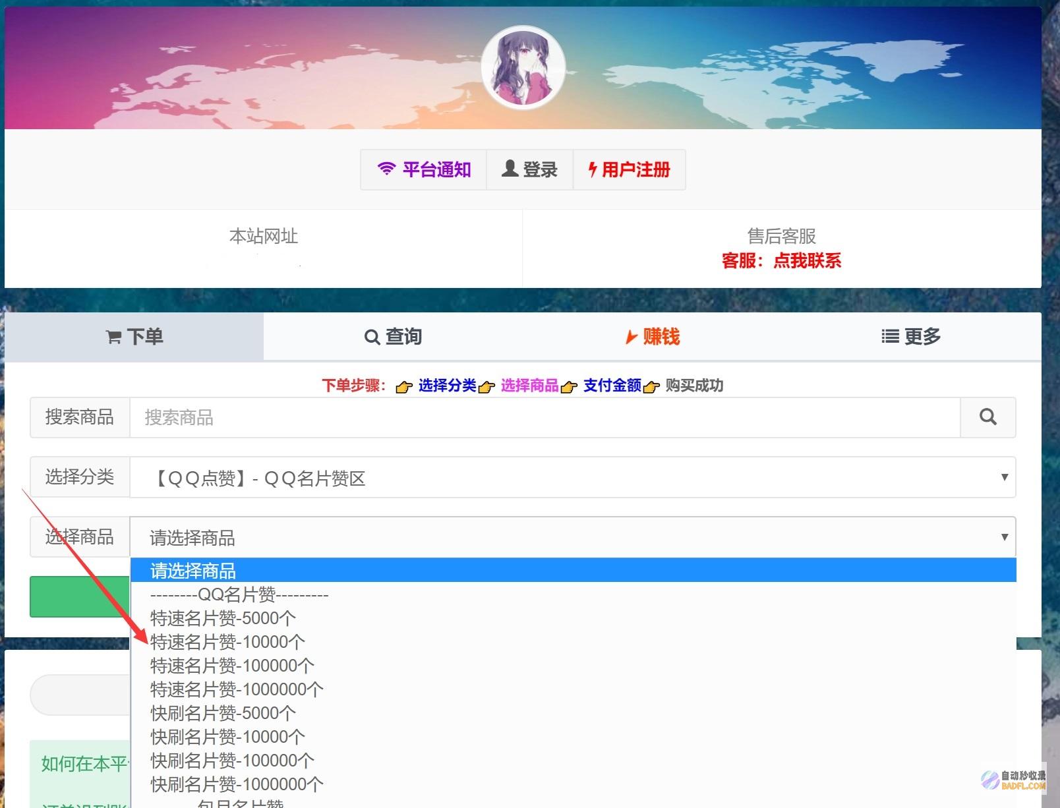The width and height of the screenshot is (1060, 808).
Task: Click the user silhouette icon beside 登录
Action: tap(510, 169)
